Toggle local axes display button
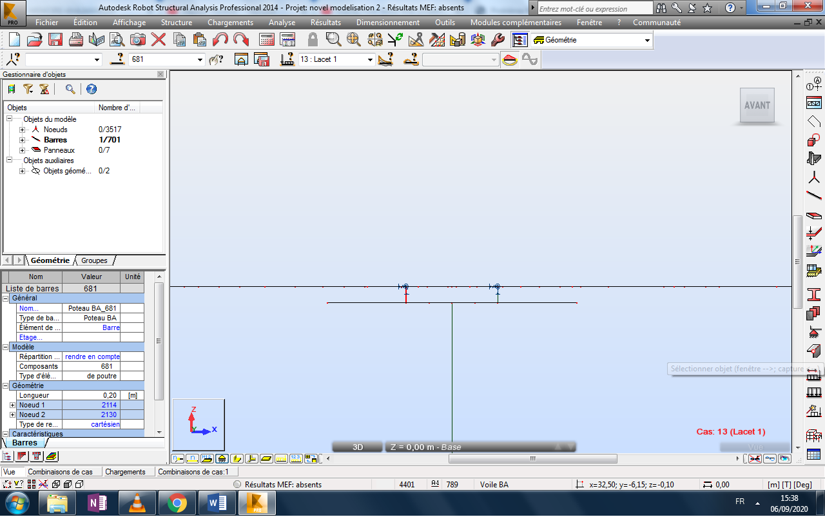Viewport: 825px width, 517px height. tap(251, 459)
